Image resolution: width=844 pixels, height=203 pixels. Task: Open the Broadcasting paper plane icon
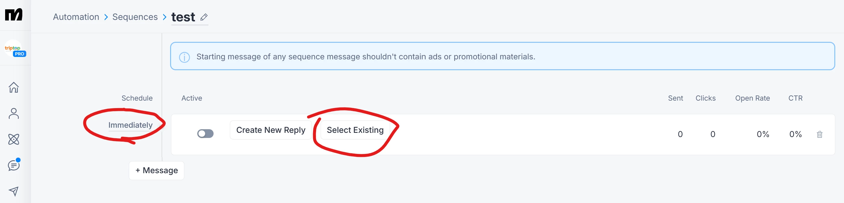click(x=14, y=191)
